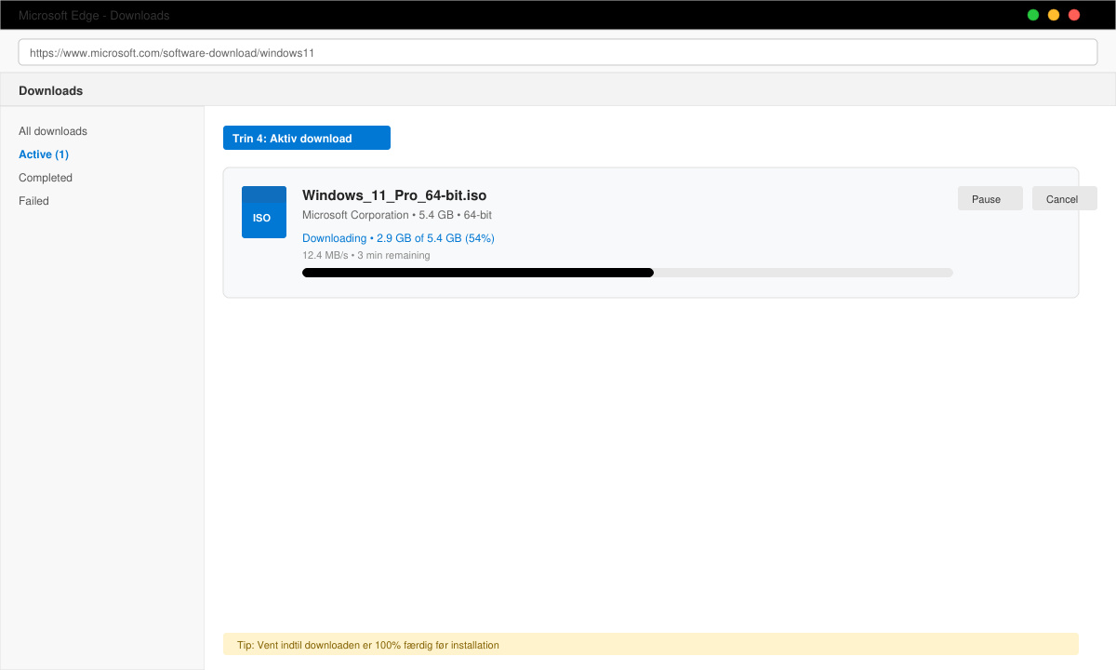The image size is (1116, 670).
Task: Click the Downloads page heading
Action: pos(51,90)
